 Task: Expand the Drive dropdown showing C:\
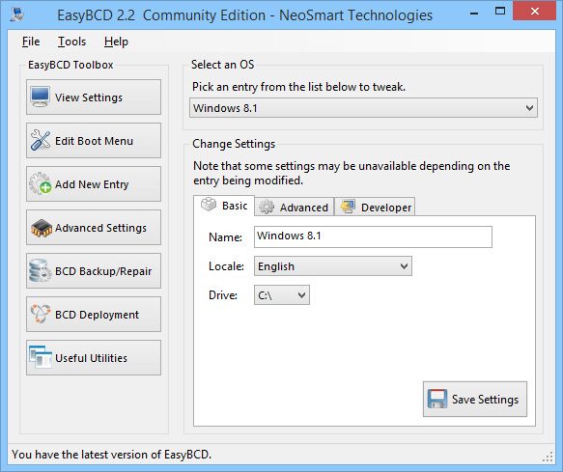coord(282,295)
